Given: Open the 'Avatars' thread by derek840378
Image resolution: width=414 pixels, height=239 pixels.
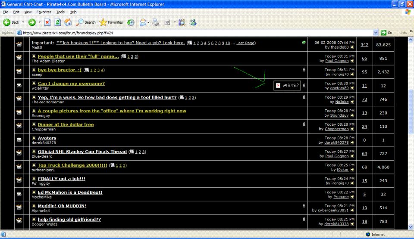Looking at the screenshot, I should (x=47, y=138).
